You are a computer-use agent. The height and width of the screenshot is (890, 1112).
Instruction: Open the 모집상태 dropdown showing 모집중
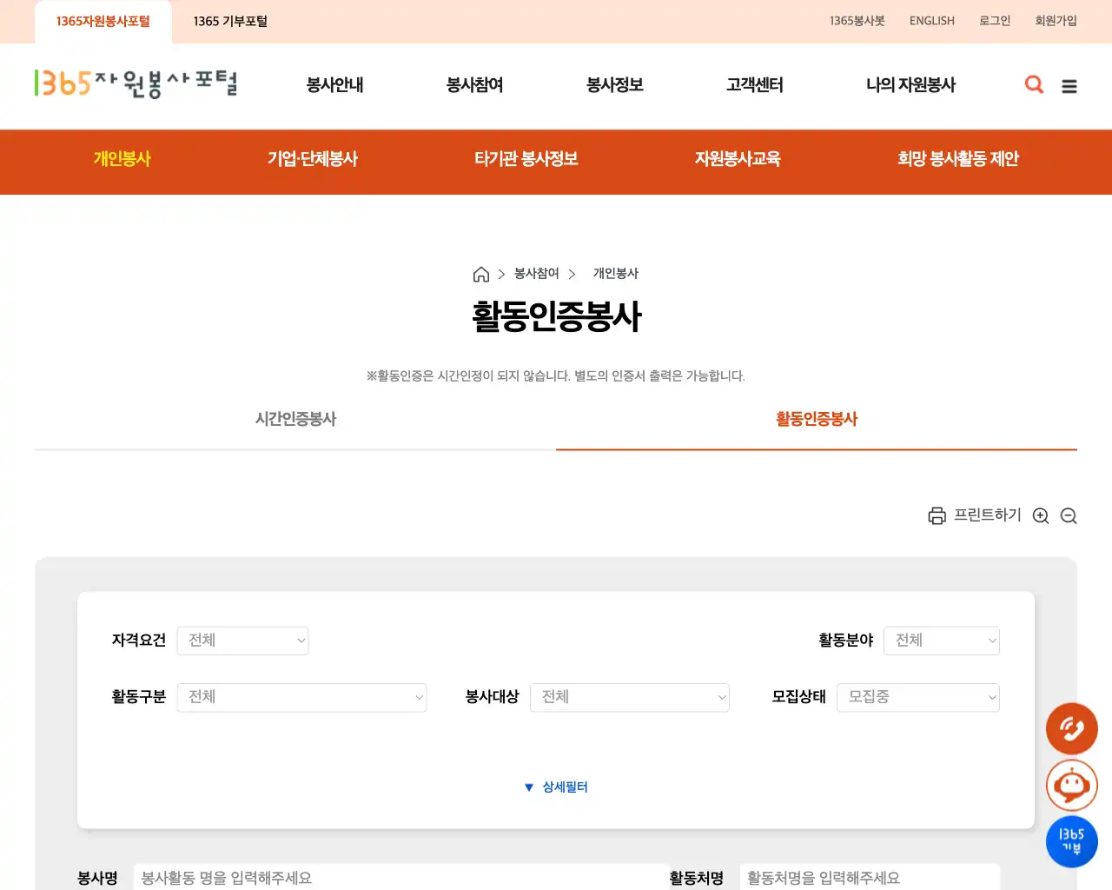click(x=917, y=697)
